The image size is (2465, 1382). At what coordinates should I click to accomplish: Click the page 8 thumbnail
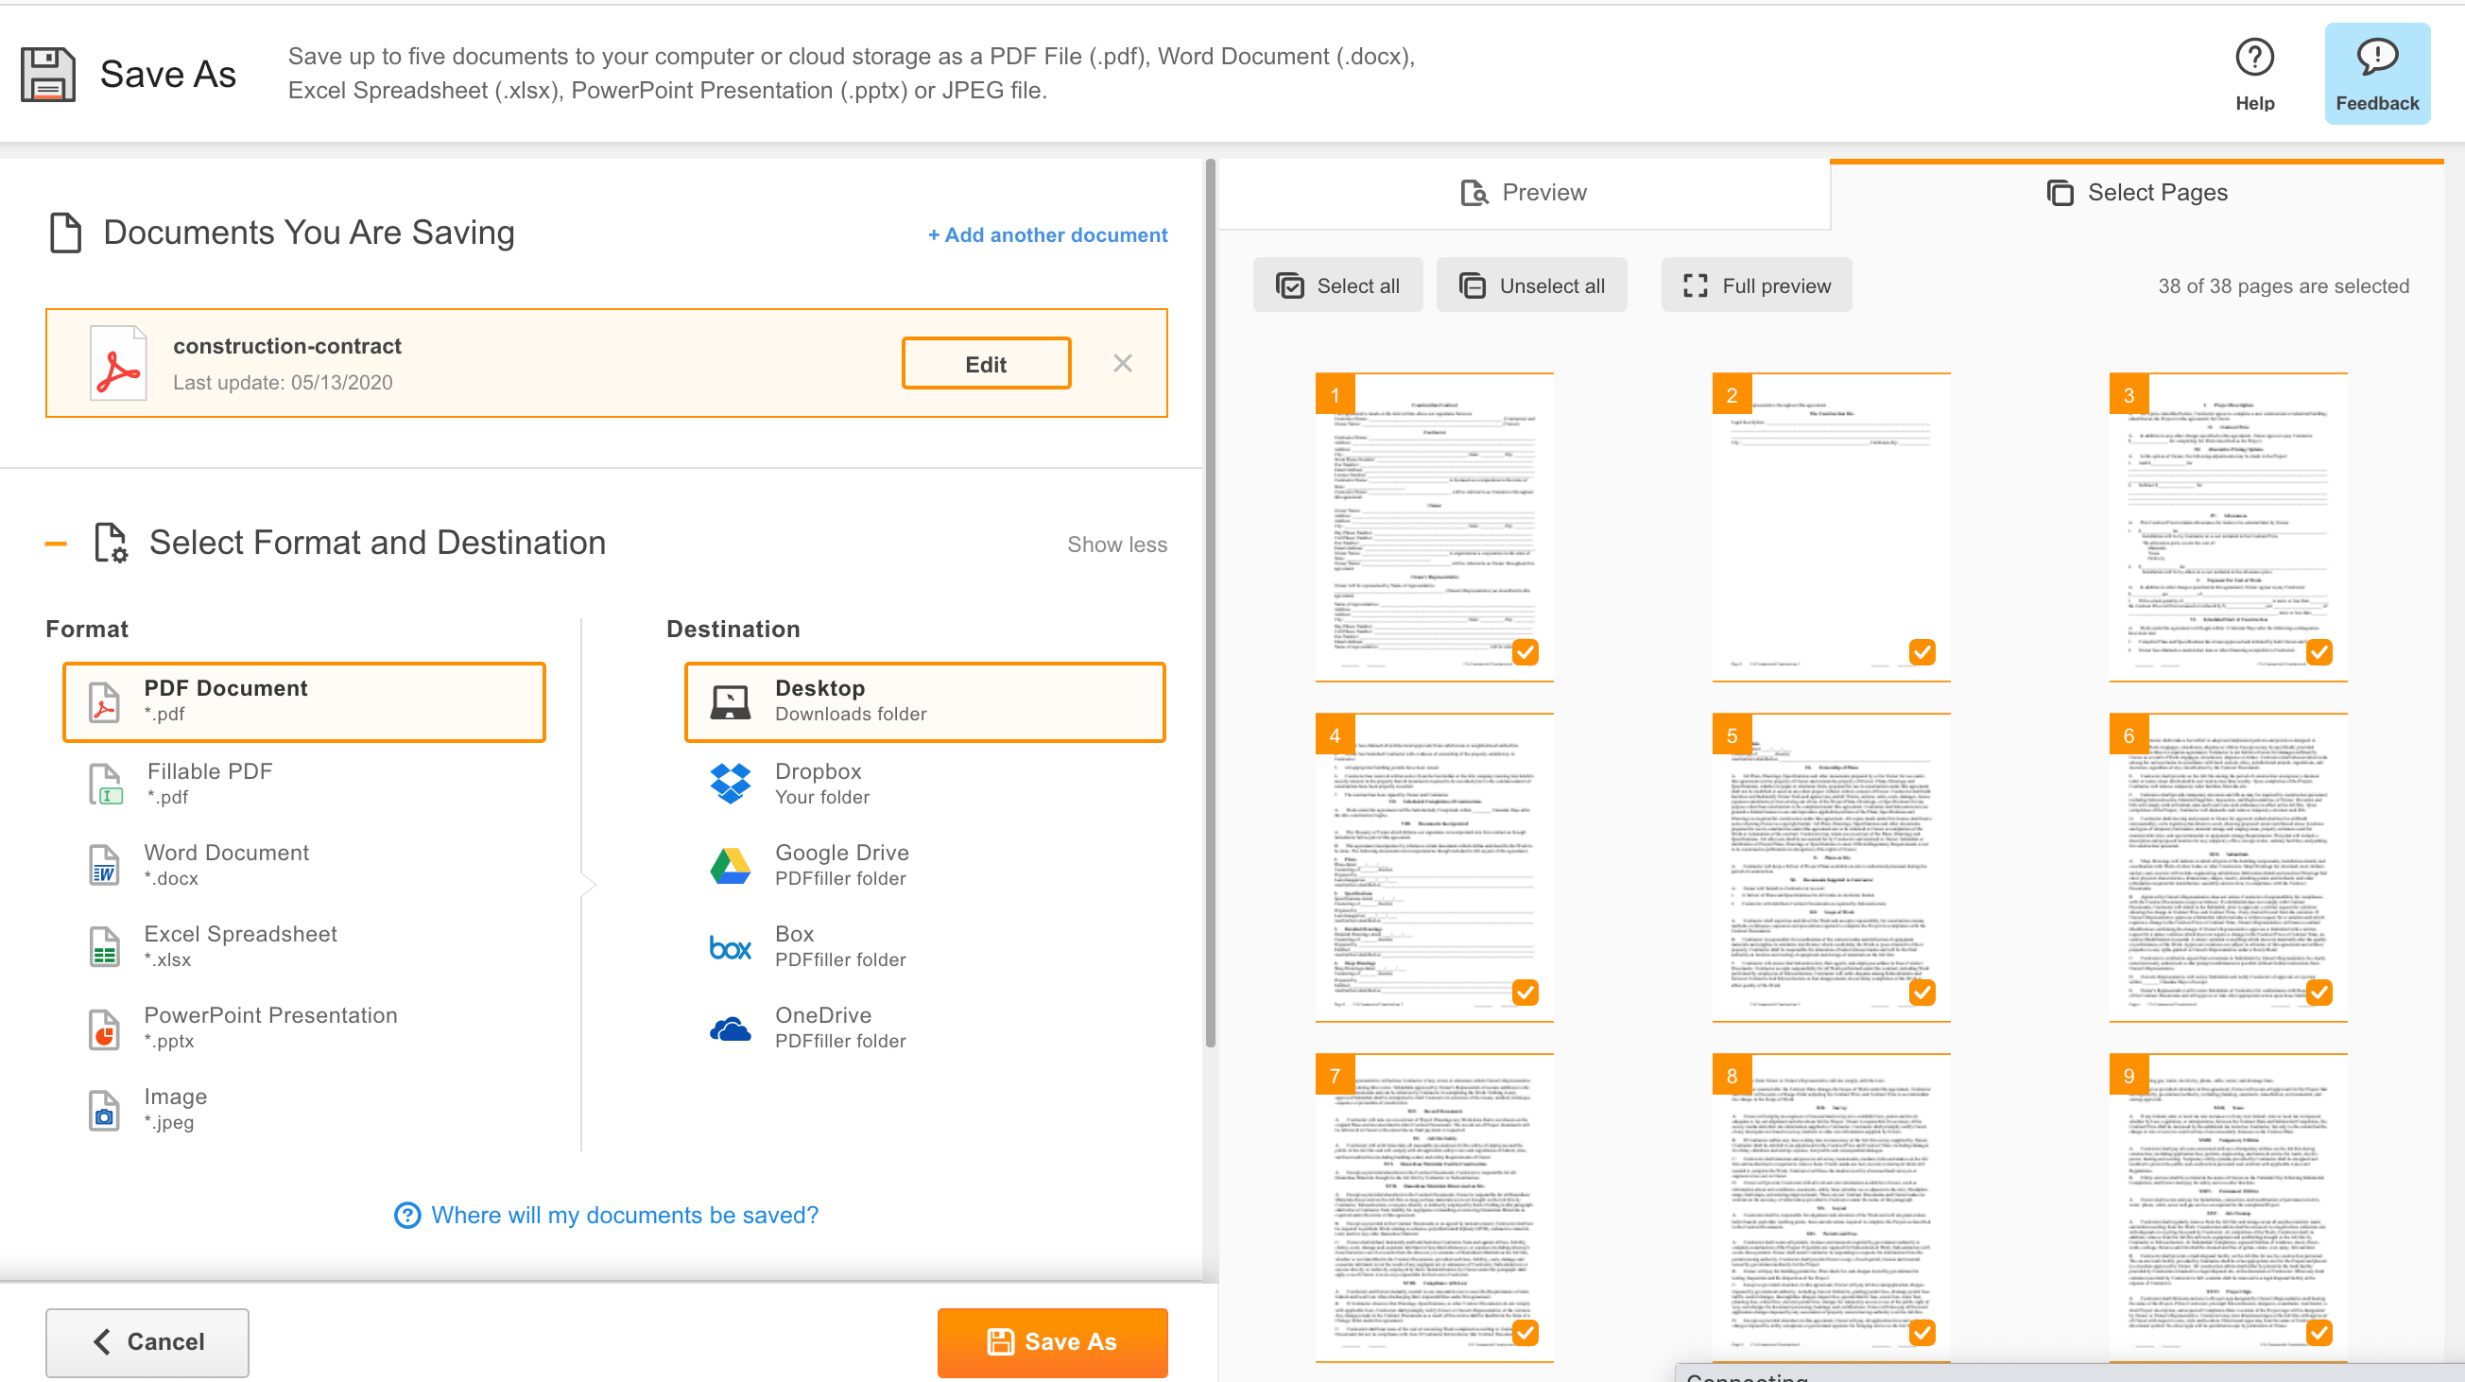[1831, 1207]
